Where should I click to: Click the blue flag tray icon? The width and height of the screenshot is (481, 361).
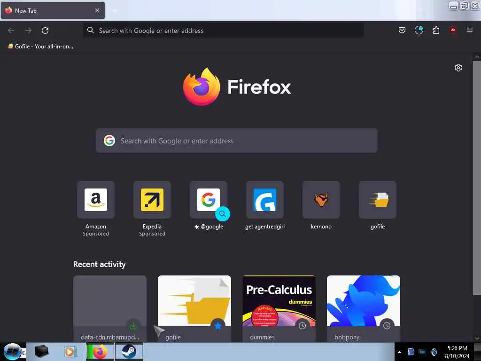coord(411,352)
